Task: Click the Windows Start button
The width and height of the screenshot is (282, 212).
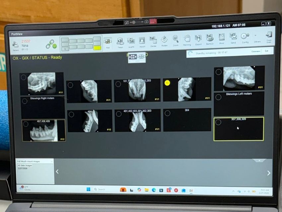Action: tap(89, 189)
